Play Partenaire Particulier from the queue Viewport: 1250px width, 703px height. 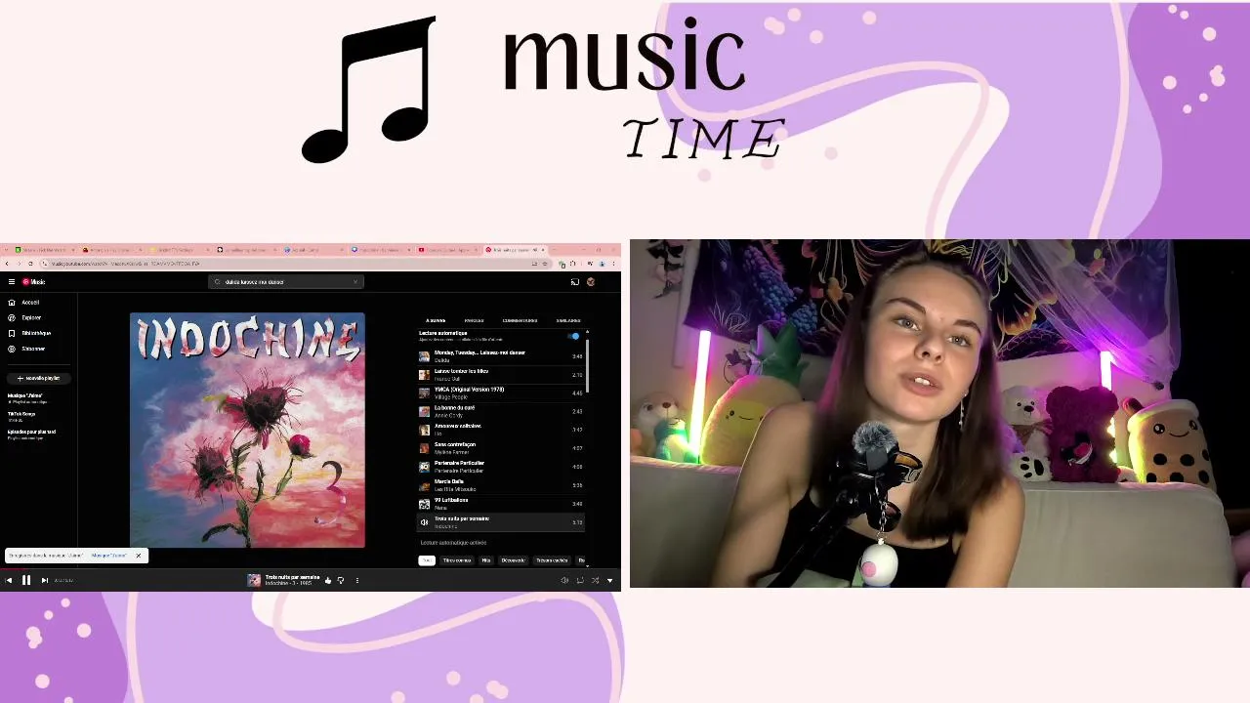point(501,467)
